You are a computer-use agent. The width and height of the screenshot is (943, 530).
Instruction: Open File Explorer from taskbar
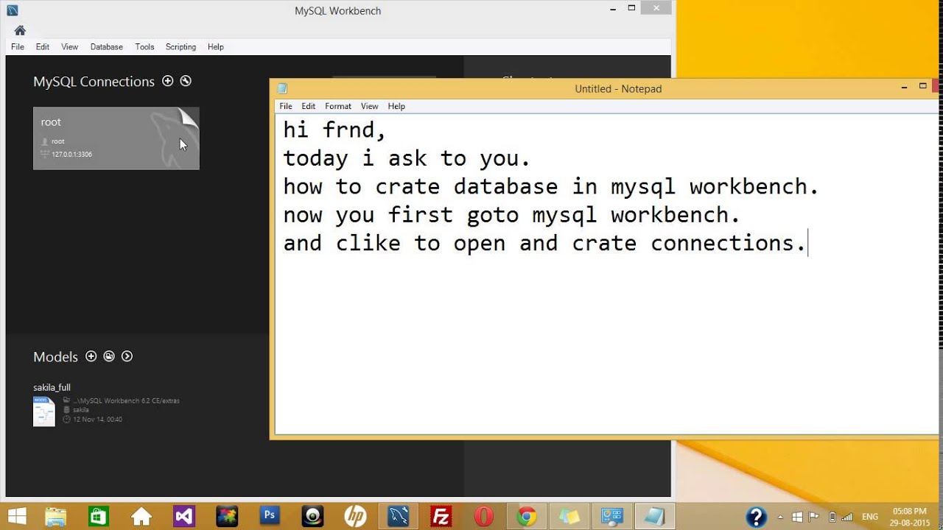click(56, 516)
